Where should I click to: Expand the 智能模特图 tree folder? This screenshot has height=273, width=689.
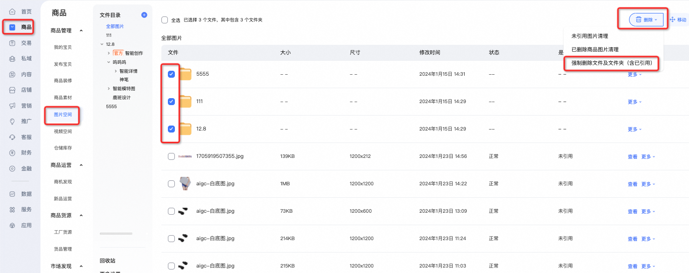(108, 89)
